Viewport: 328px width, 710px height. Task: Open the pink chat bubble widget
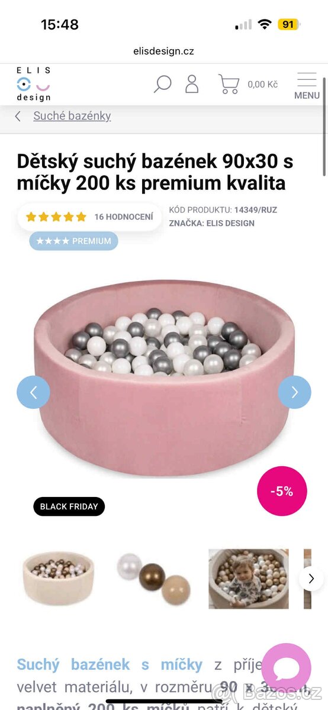point(286,668)
